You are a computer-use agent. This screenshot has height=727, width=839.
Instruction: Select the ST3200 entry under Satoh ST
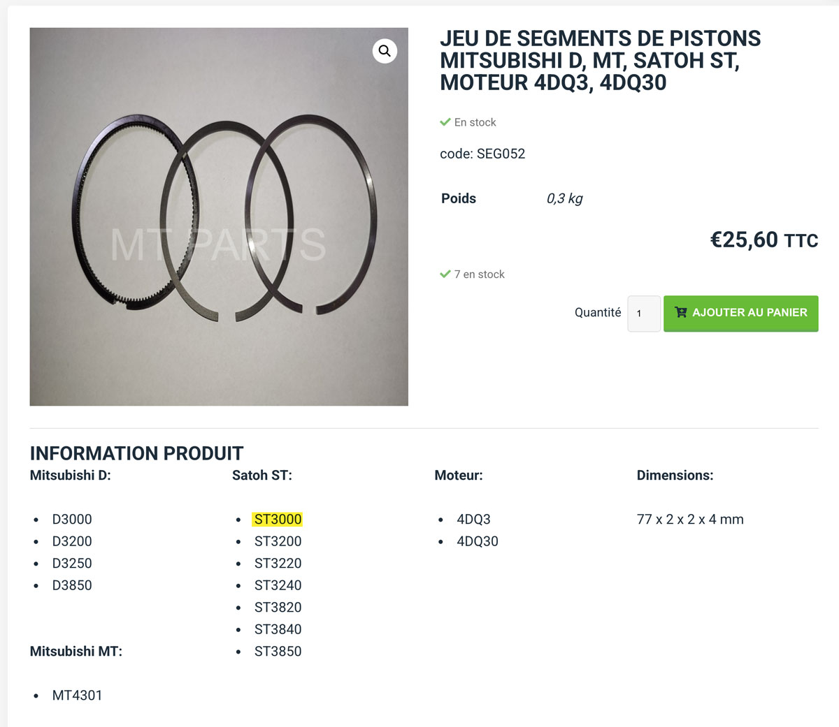(x=278, y=541)
